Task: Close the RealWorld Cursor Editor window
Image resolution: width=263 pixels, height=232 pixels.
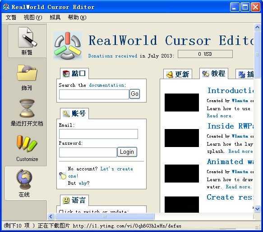Action: tap(255, 7)
